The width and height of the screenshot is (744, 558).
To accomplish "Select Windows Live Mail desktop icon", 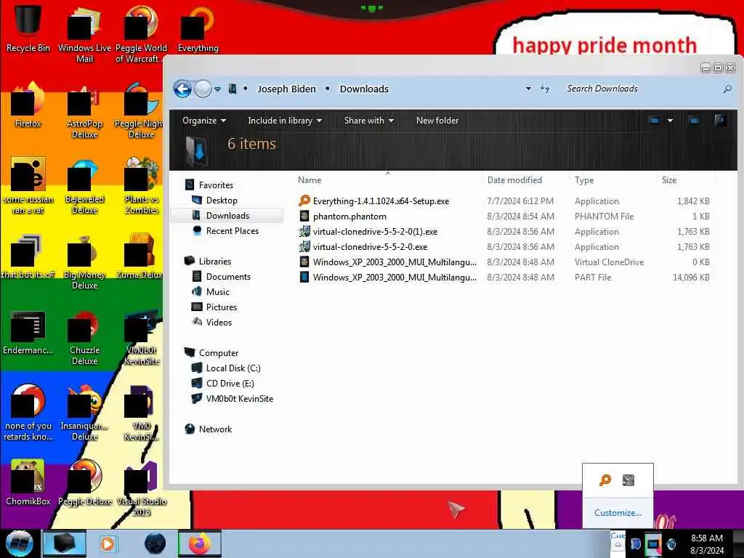I will click(x=84, y=34).
